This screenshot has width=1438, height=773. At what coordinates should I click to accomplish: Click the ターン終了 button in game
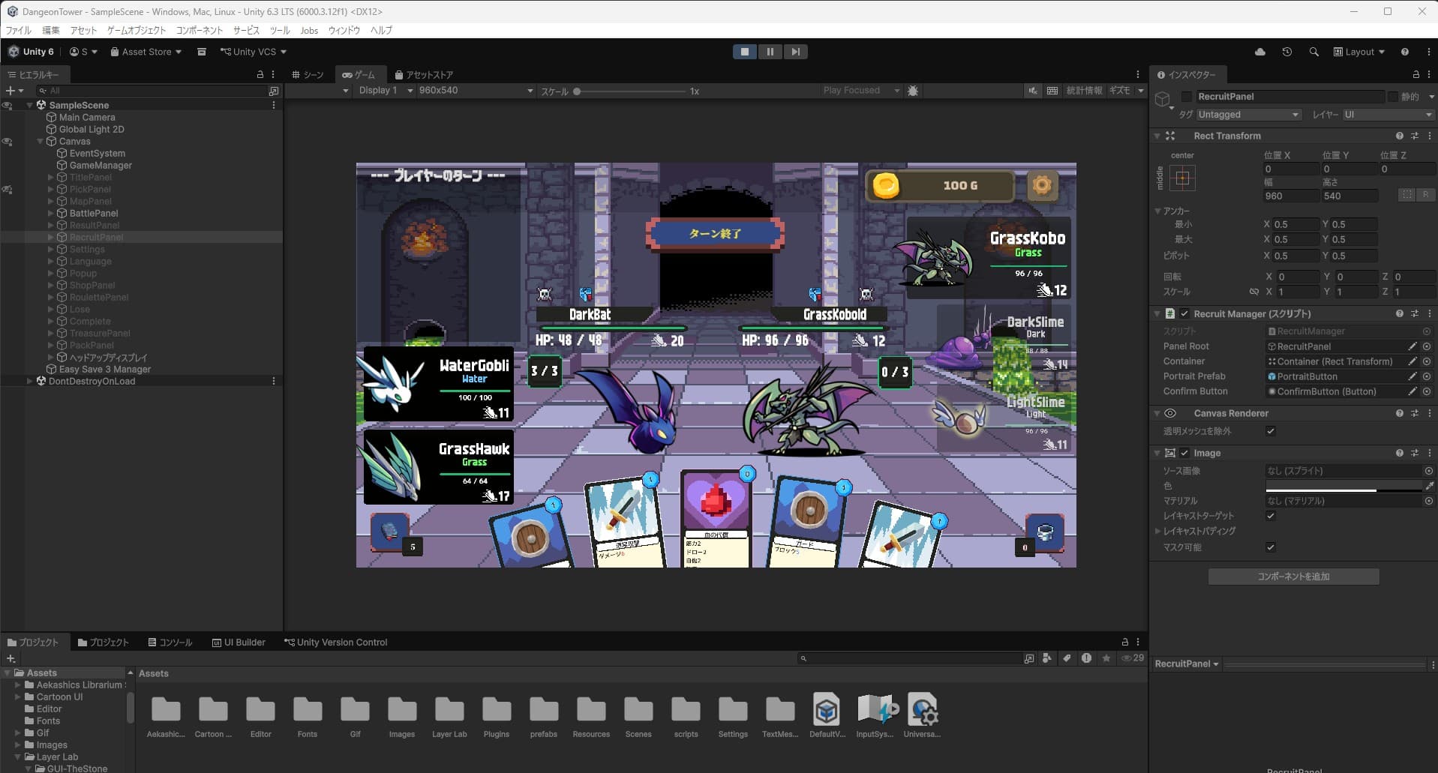[715, 234]
